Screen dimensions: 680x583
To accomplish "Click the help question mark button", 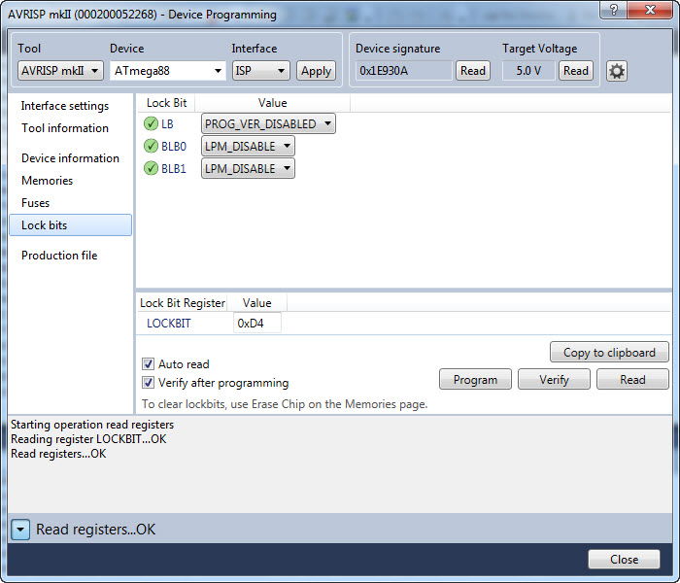I will (613, 10).
